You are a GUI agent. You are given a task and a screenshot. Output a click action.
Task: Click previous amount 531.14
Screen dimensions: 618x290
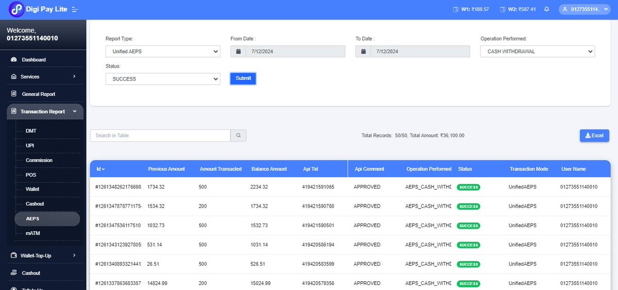155,245
